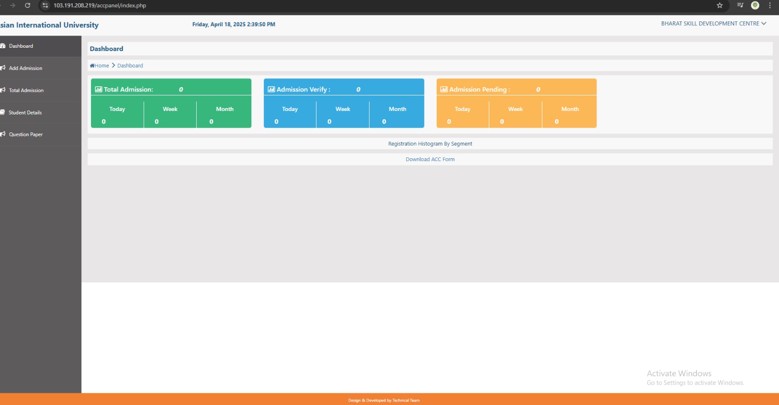The height and width of the screenshot is (405, 779).
Task: Open the Dashboard menu item in sidebar
Action: click(40, 46)
